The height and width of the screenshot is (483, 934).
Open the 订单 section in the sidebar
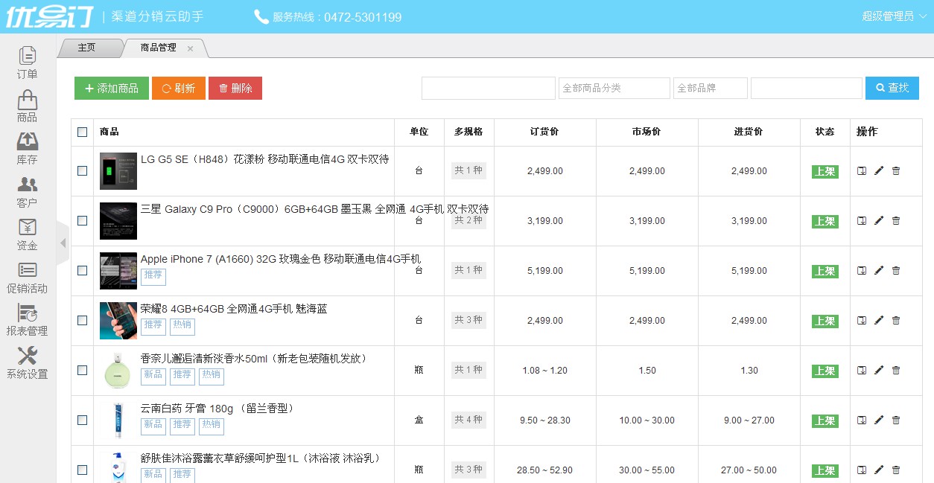coord(28,63)
